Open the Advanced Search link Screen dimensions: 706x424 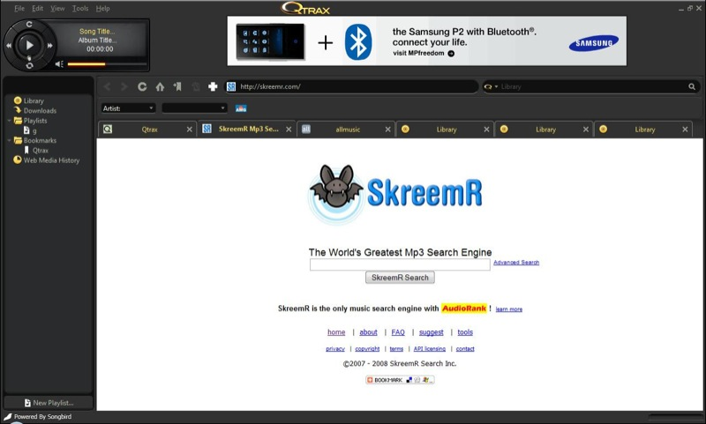pos(516,262)
